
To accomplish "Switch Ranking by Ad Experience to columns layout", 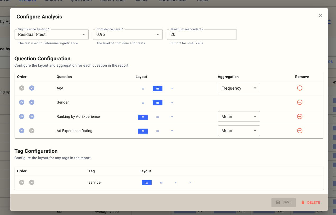I will pyautogui.click(x=157, y=117).
